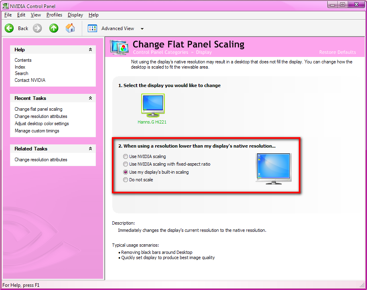Click the NVIDIA Control Panel title bar icon

5,6
